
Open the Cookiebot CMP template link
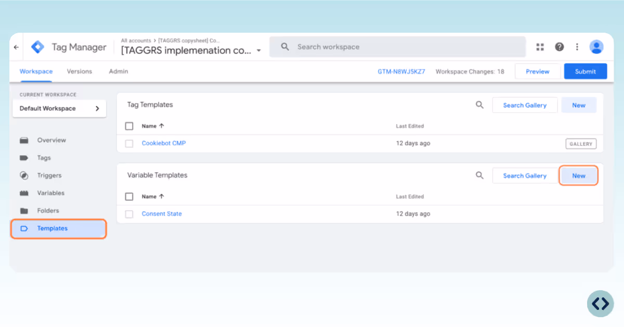click(164, 143)
